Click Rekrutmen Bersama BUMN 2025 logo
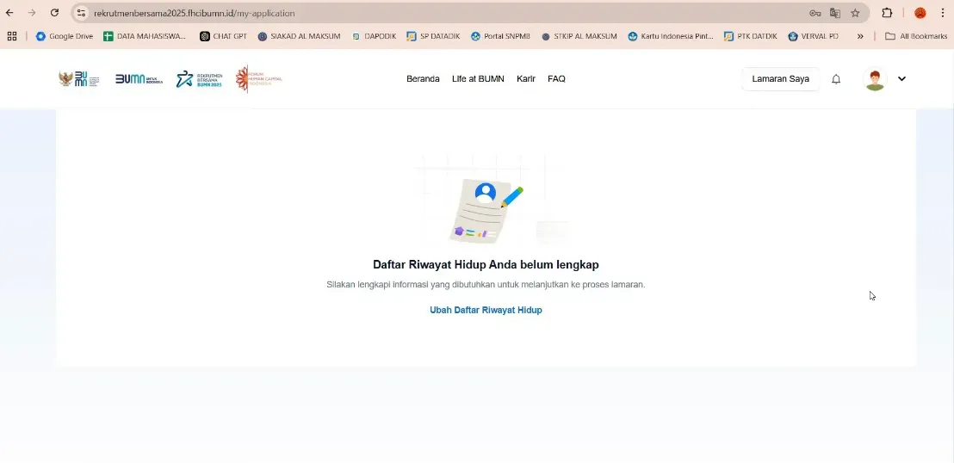Image resolution: width=954 pixels, height=463 pixels. 200,78
